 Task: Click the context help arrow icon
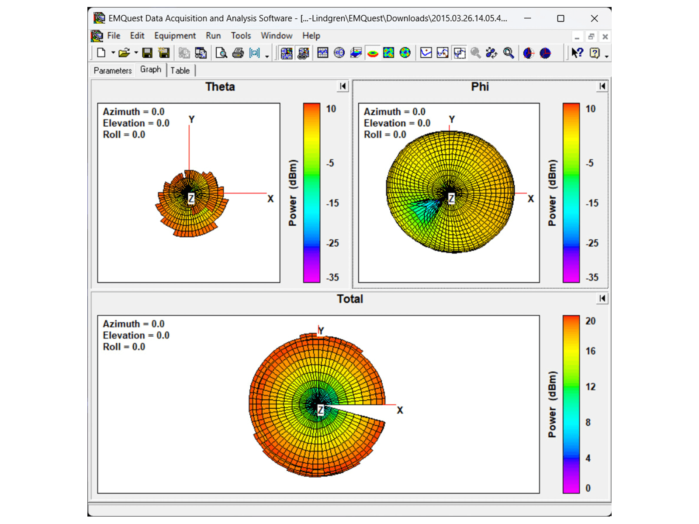click(577, 53)
